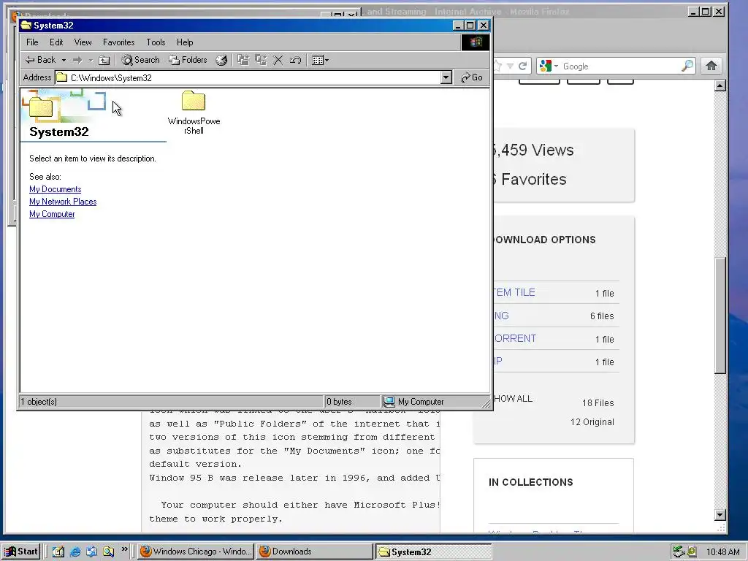Screen dimensions: 748x561
Task: Select the Move To toolbar icon
Action: pyautogui.click(x=243, y=60)
